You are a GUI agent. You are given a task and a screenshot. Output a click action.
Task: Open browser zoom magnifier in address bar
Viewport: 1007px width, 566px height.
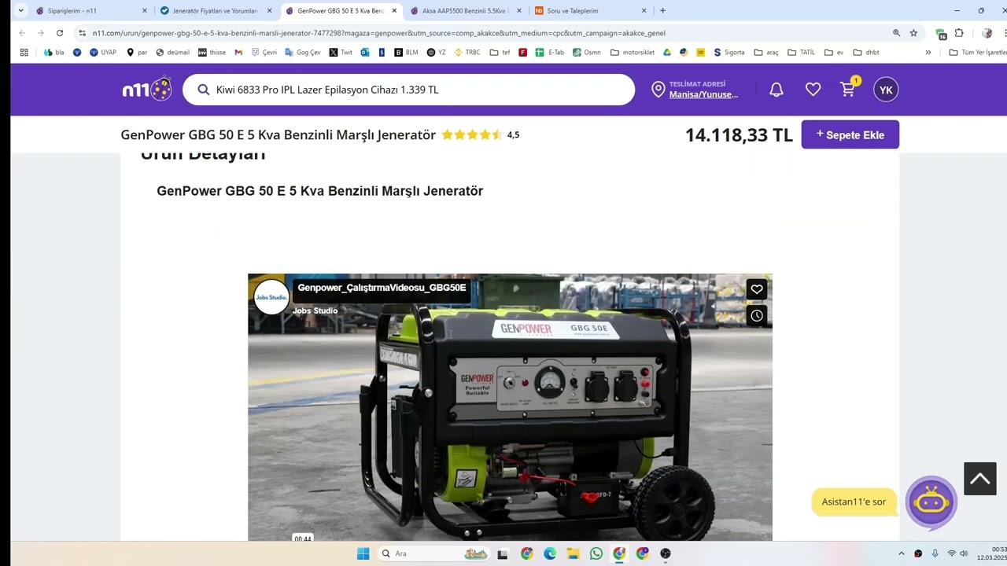click(896, 33)
